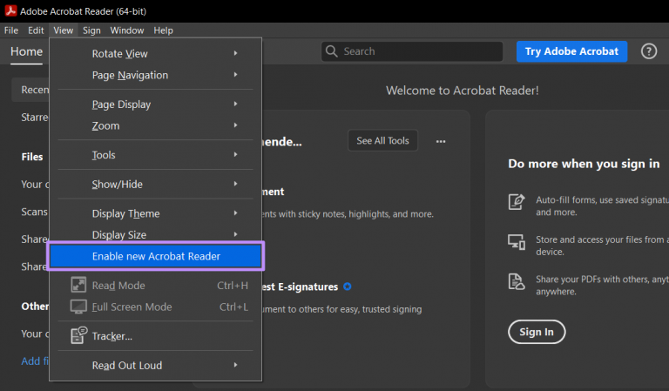Image resolution: width=669 pixels, height=391 pixels.
Task: Select Recent in the left sidebar
Action: tap(30, 90)
